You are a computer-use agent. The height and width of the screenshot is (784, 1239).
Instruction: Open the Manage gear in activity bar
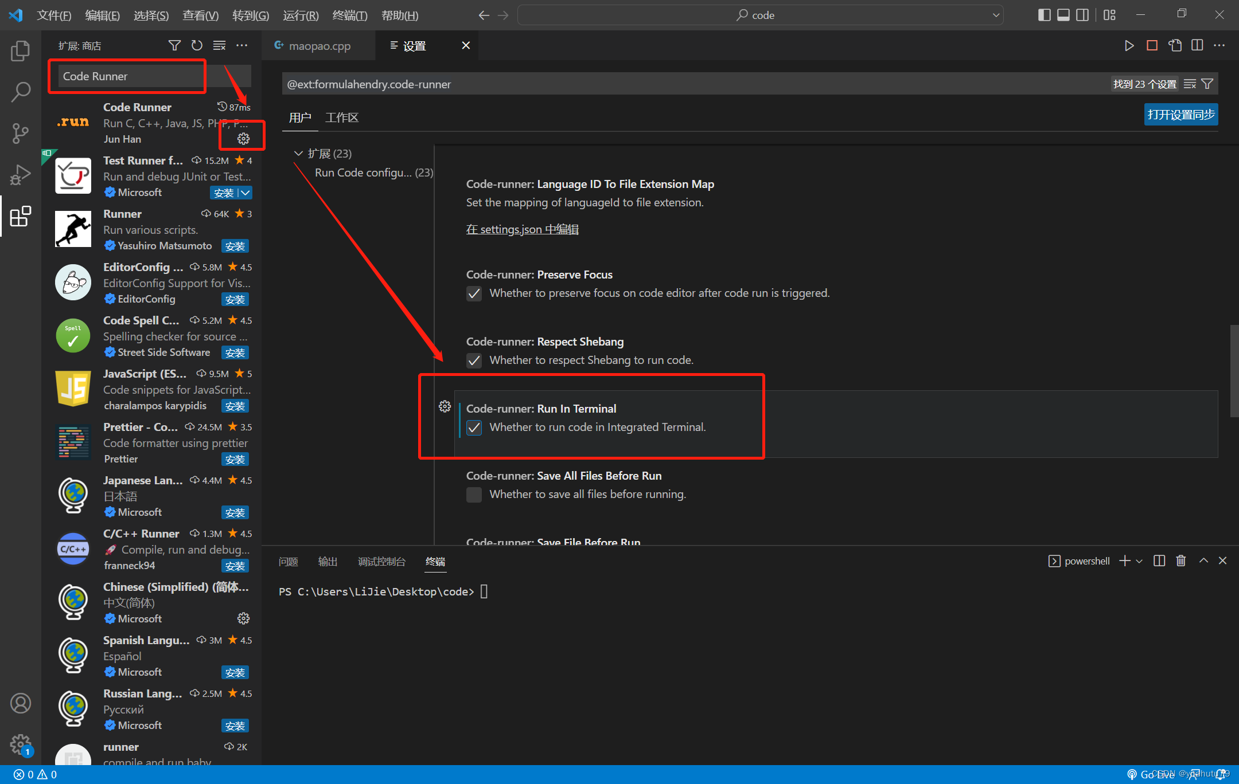click(x=21, y=744)
